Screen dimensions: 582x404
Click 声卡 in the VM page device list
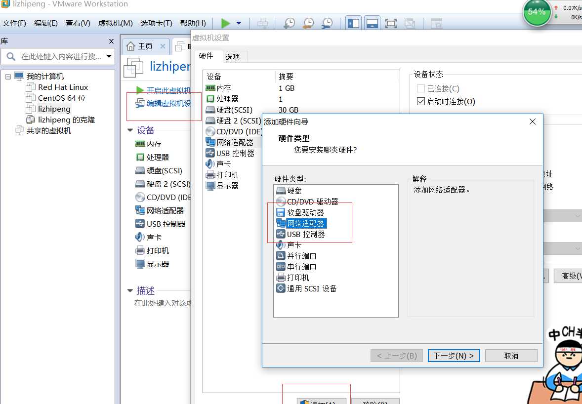pyautogui.click(x=149, y=238)
